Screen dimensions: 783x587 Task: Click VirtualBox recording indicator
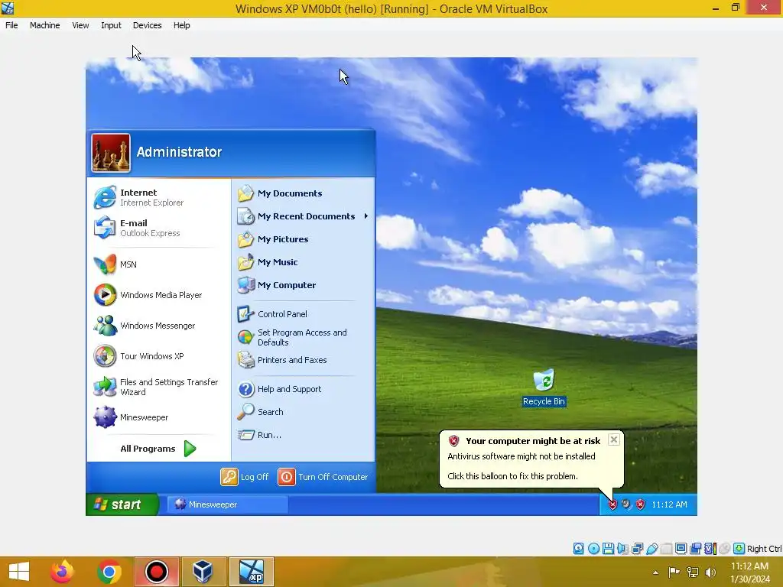click(696, 549)
